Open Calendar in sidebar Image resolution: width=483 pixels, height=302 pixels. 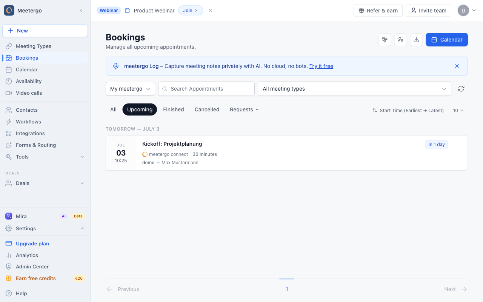(x=45, y=69)
